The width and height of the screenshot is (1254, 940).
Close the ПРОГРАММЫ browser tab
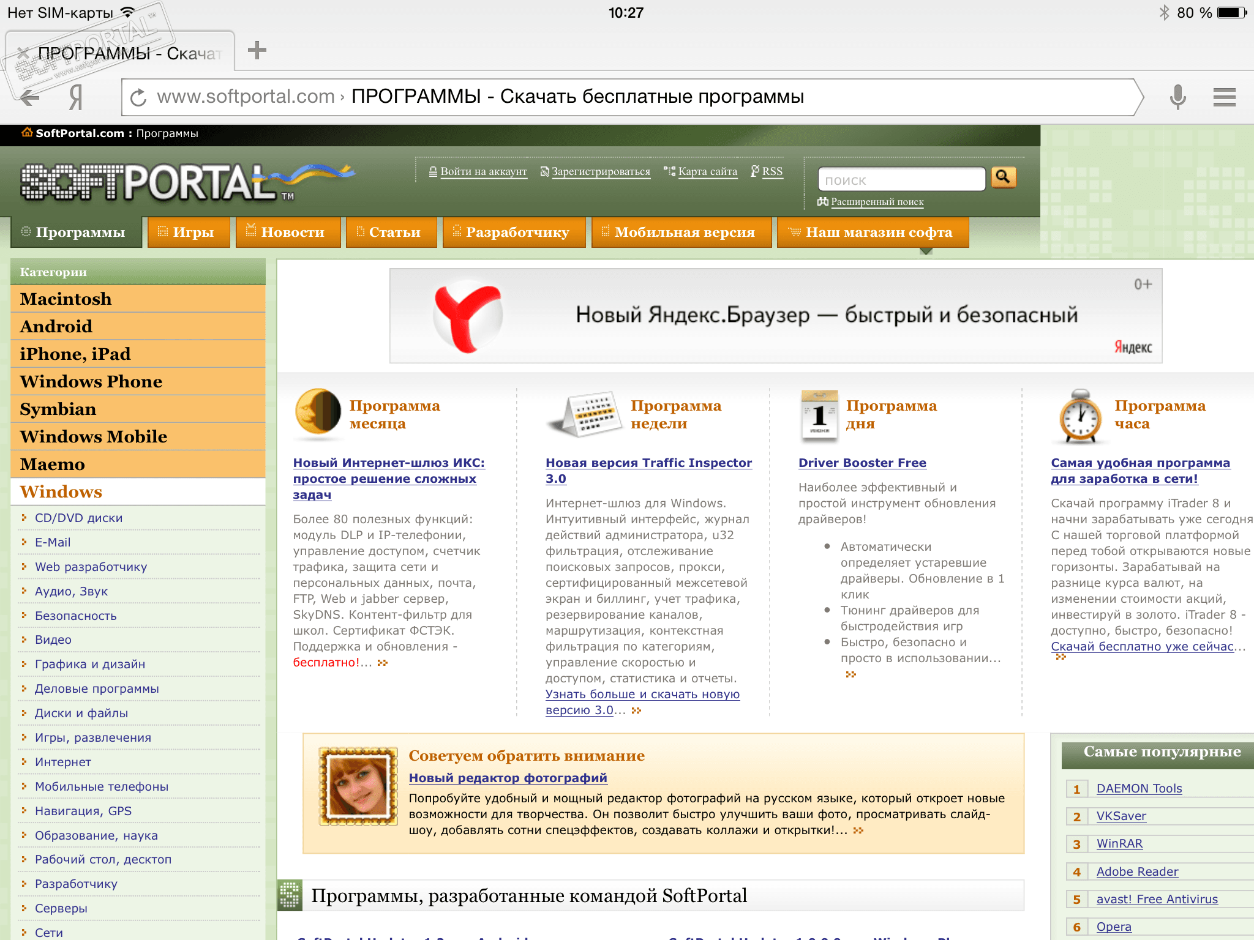(23, 53)
